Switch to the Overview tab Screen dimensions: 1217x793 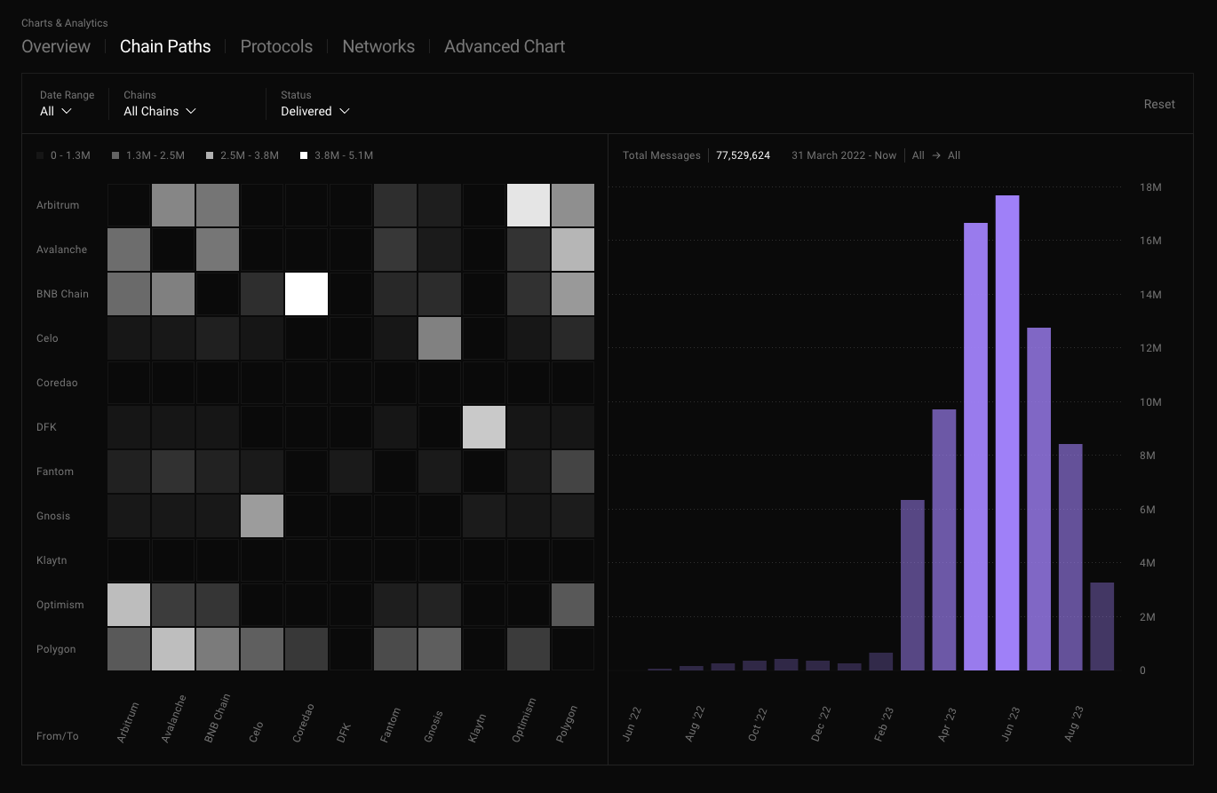[55, 46]
